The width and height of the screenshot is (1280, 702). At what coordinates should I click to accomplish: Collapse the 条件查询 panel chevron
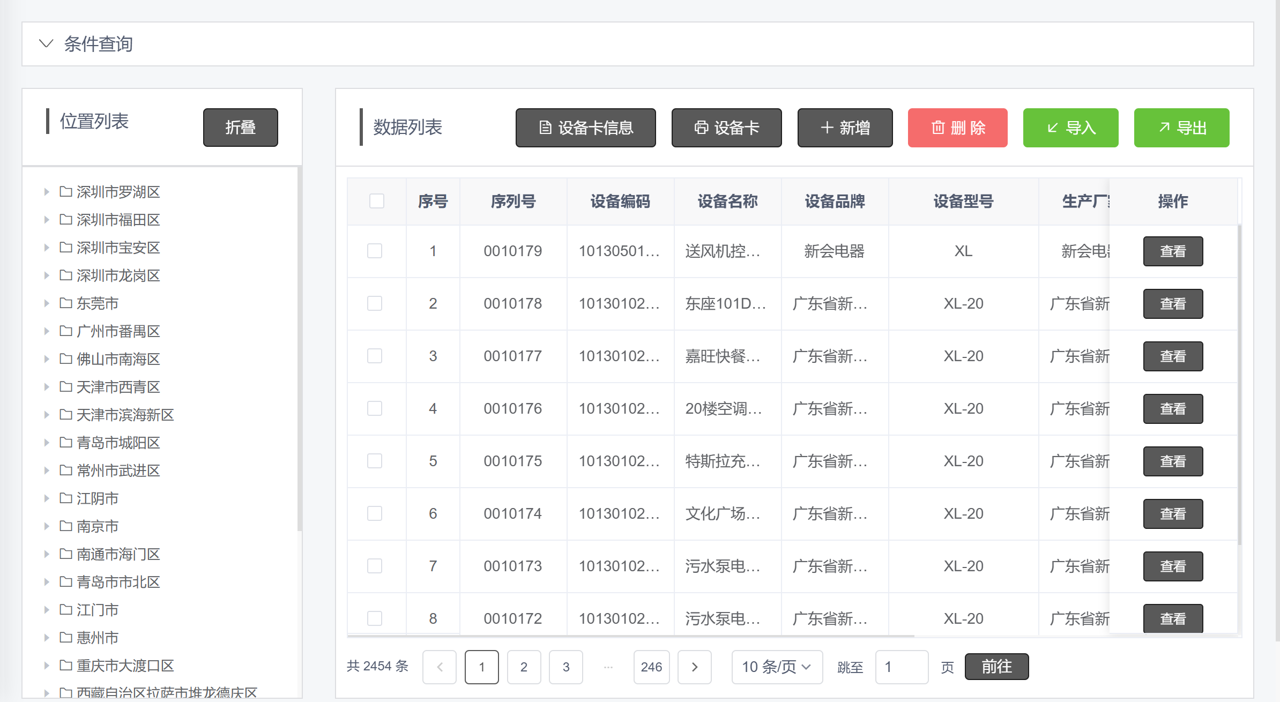pos(47,43)
